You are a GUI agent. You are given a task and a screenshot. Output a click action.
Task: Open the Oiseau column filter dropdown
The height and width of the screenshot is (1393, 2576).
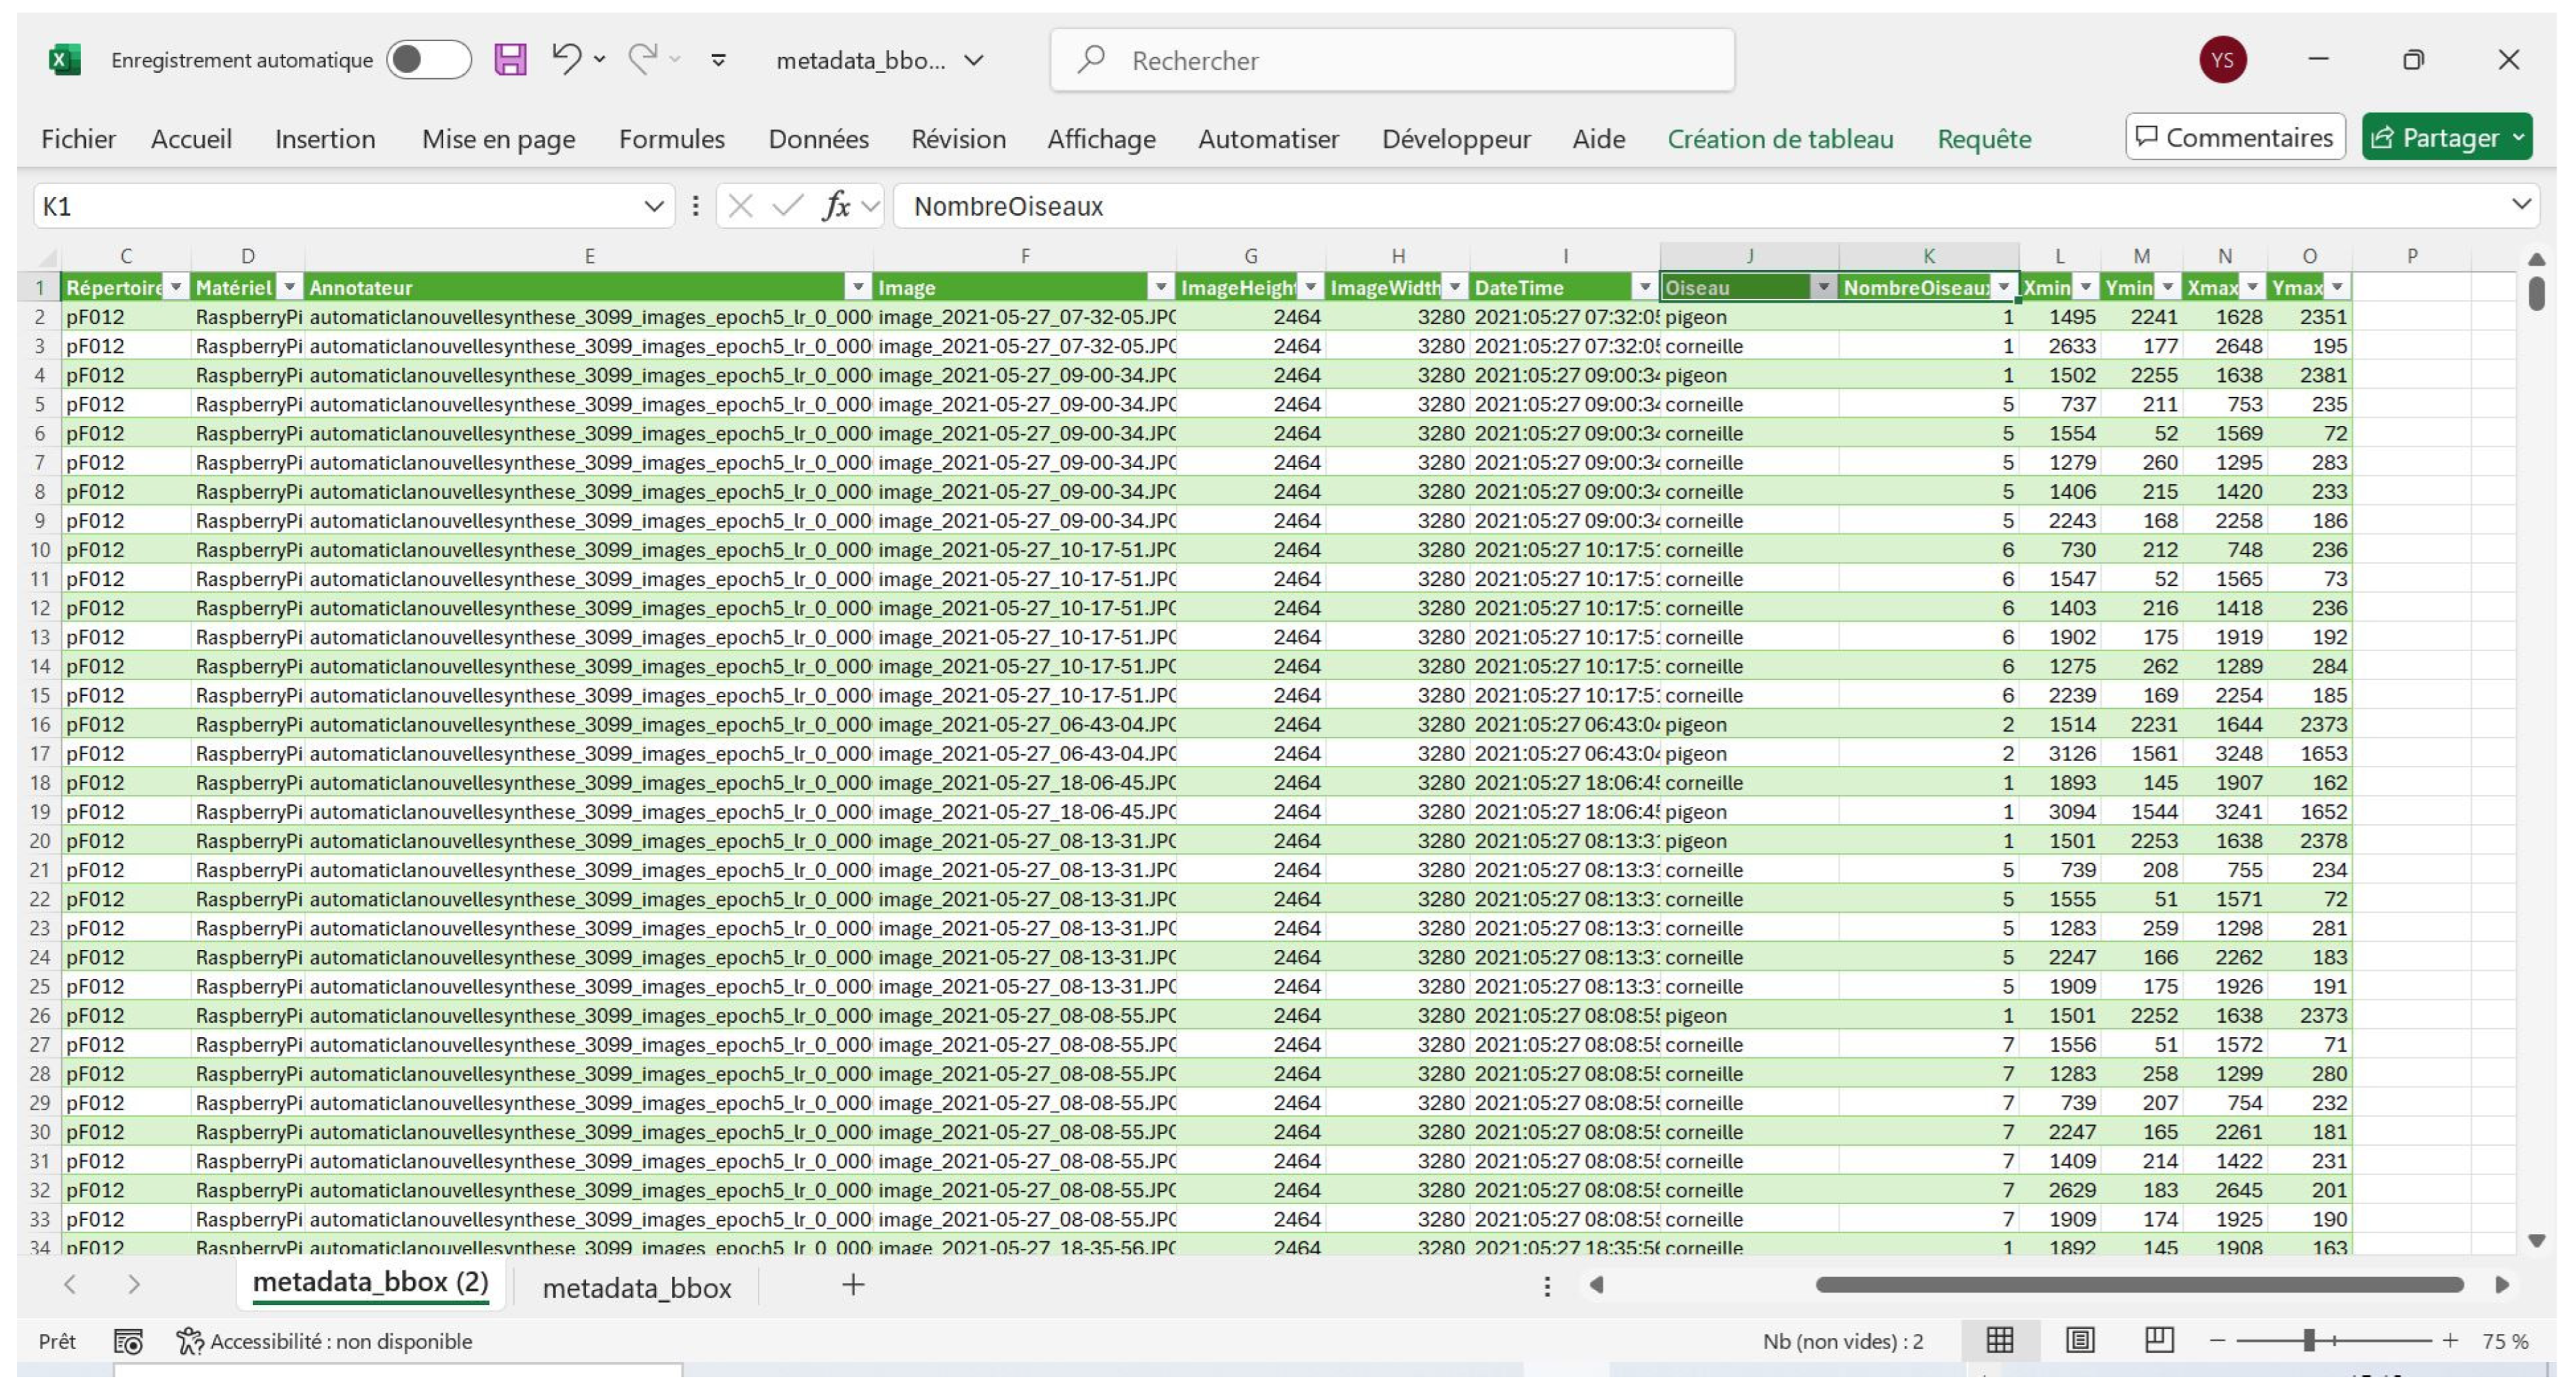(1824, 288)
